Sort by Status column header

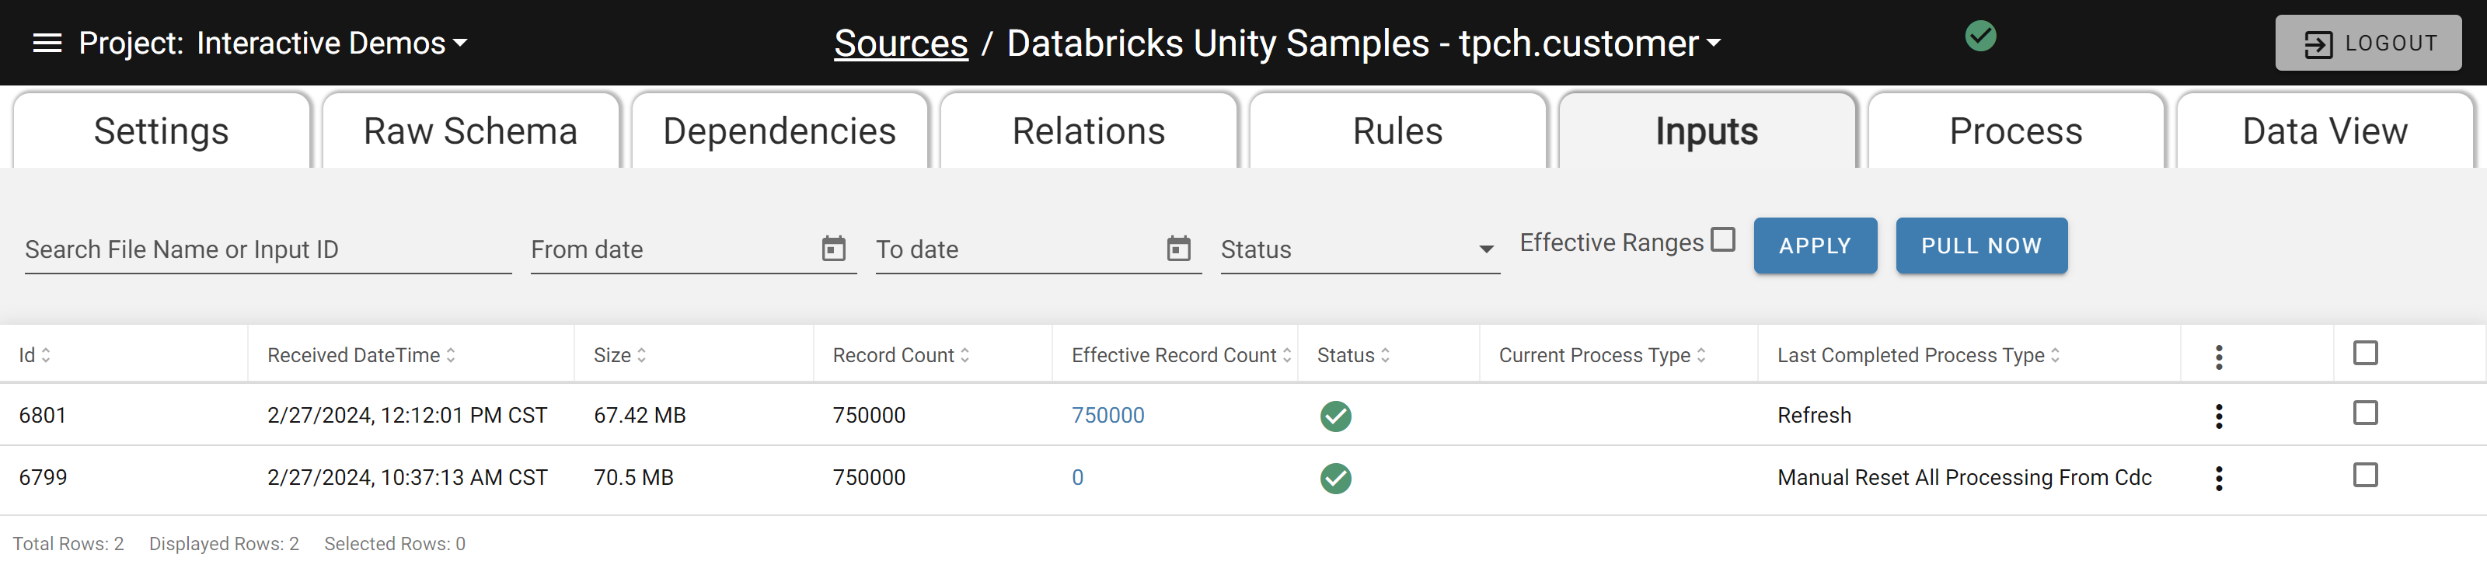coord(1354,355)
